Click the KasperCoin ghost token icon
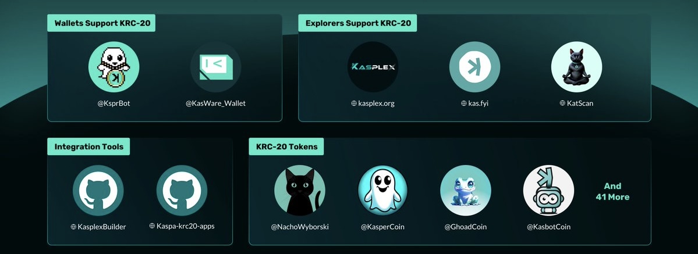The image size is (698, 254). 383,191
